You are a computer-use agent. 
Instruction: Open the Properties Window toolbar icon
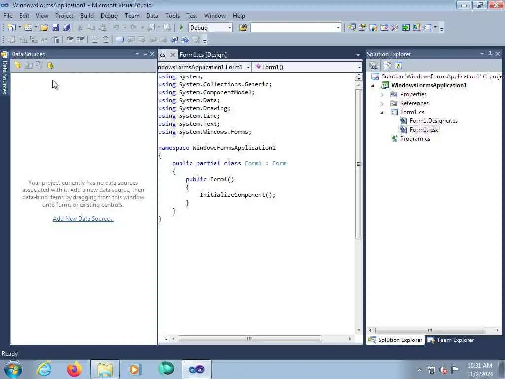coord(362,28)
